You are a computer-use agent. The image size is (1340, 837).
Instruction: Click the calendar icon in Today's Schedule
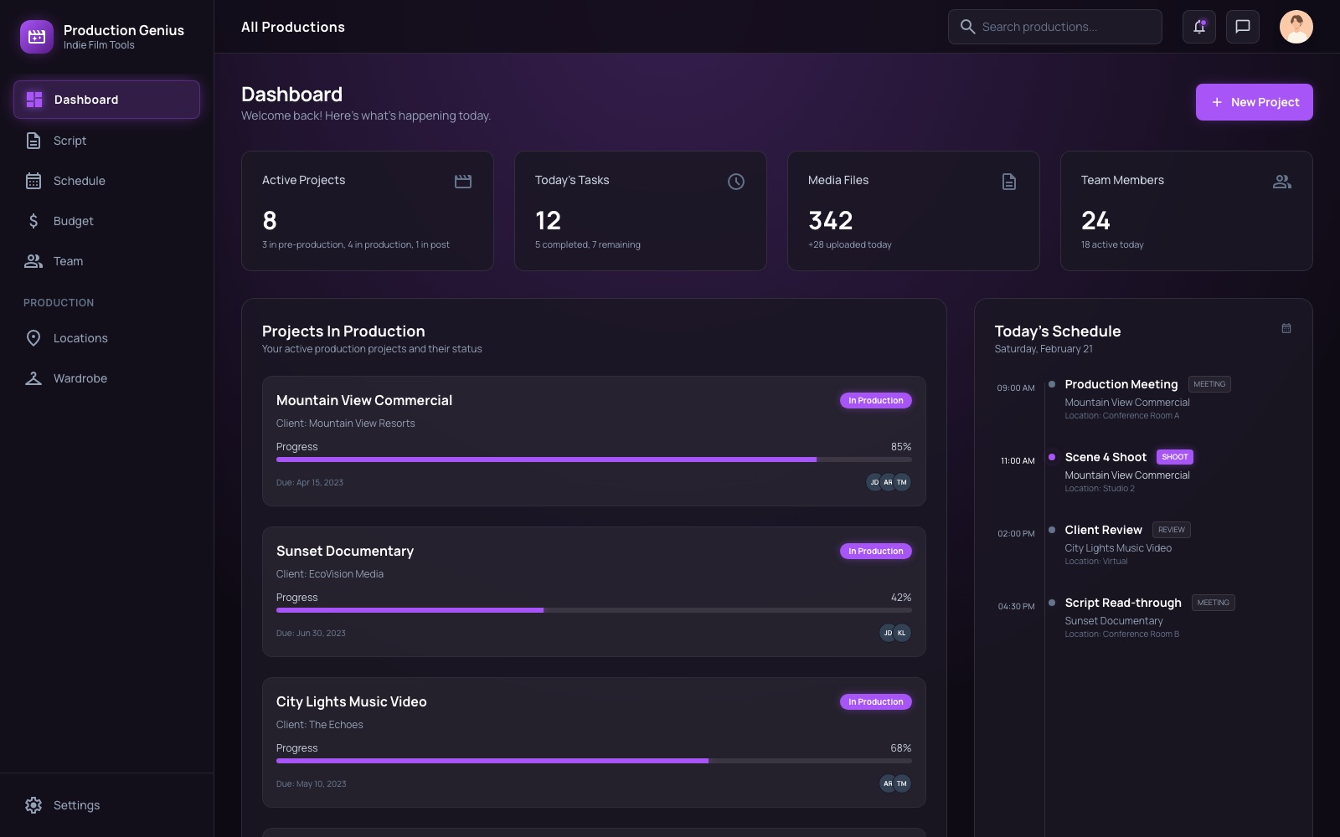point(1286,328)
